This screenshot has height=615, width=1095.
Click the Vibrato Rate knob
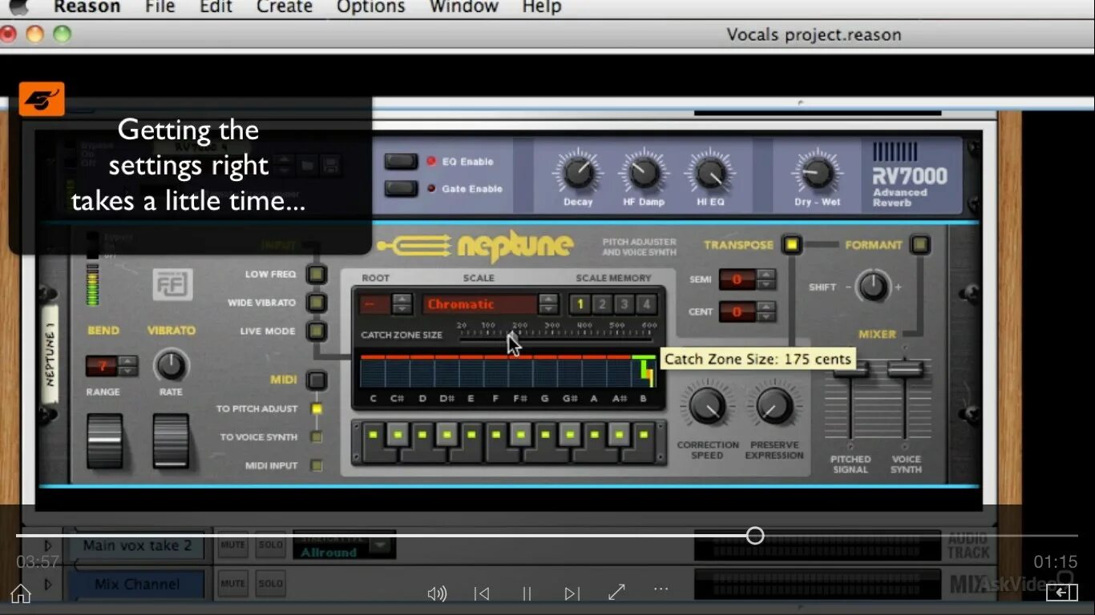(x=170, y=365)
